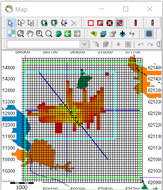This screenshot has width=163, height=190.
Task: Click the rainbow color scale bar icon
Action: pos(152,23)
